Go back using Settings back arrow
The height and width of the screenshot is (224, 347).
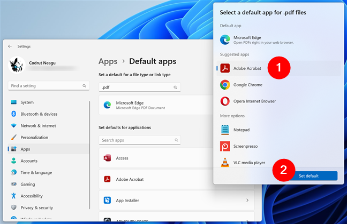pos(10,46)
